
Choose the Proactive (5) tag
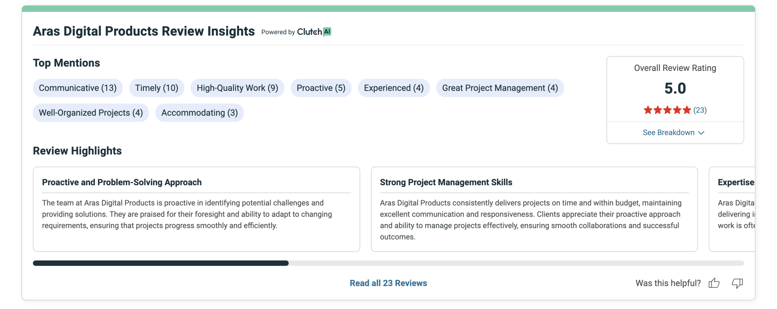321,88
